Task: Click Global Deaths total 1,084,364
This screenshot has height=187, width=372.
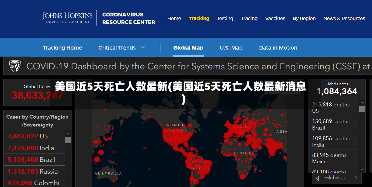Action: point(337,91)
